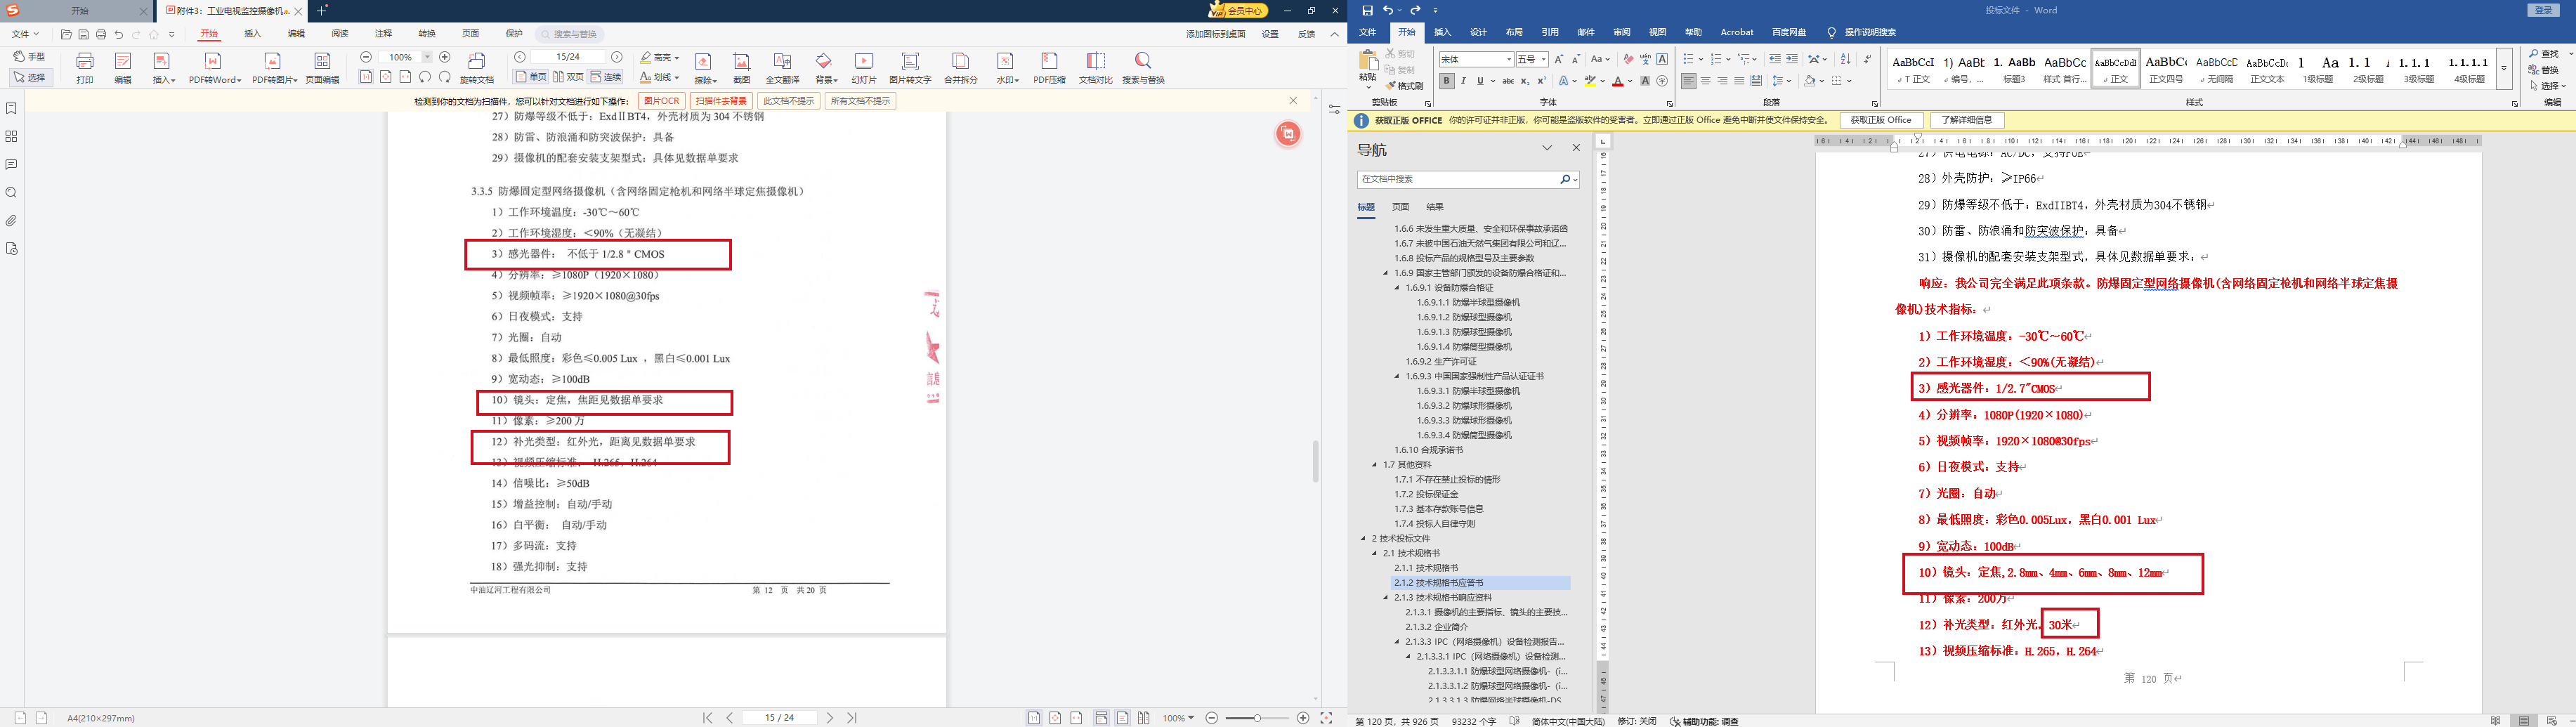Click the 获取正版 Office button
Screen dimensions: 2576x727
(x=1880, y=120)
